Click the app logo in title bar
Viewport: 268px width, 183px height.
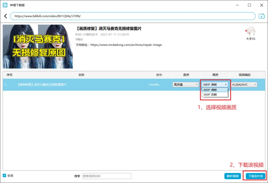[5, 5]
